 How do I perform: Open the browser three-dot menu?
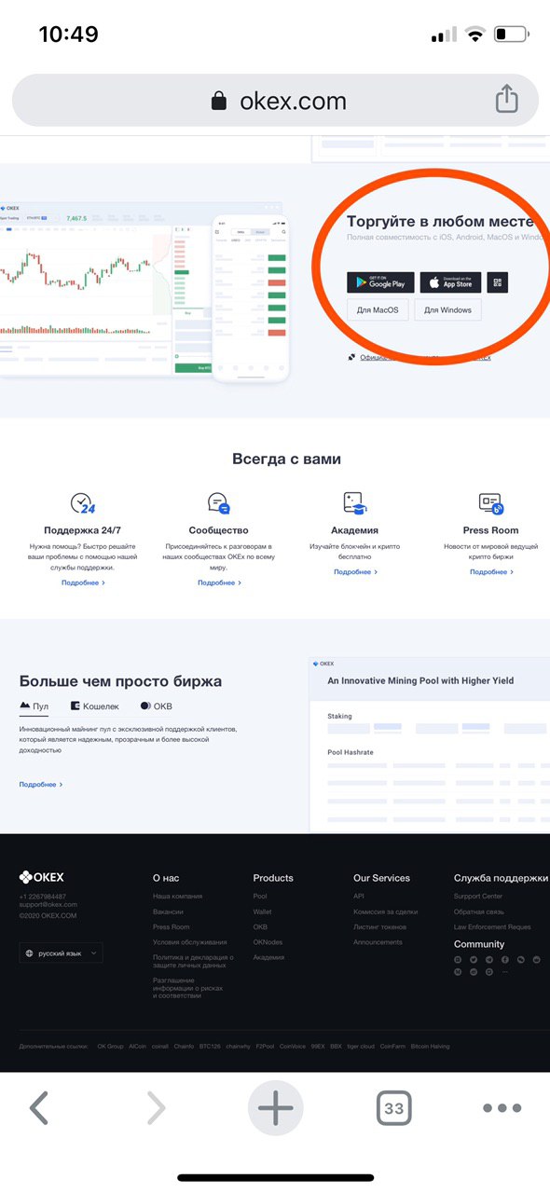502,1108
